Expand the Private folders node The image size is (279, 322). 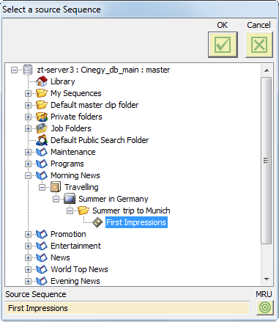[x=28, y=117]
